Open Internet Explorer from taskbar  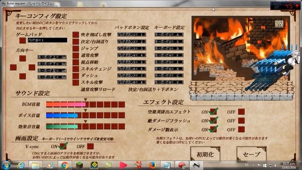(x=21, y=165)
